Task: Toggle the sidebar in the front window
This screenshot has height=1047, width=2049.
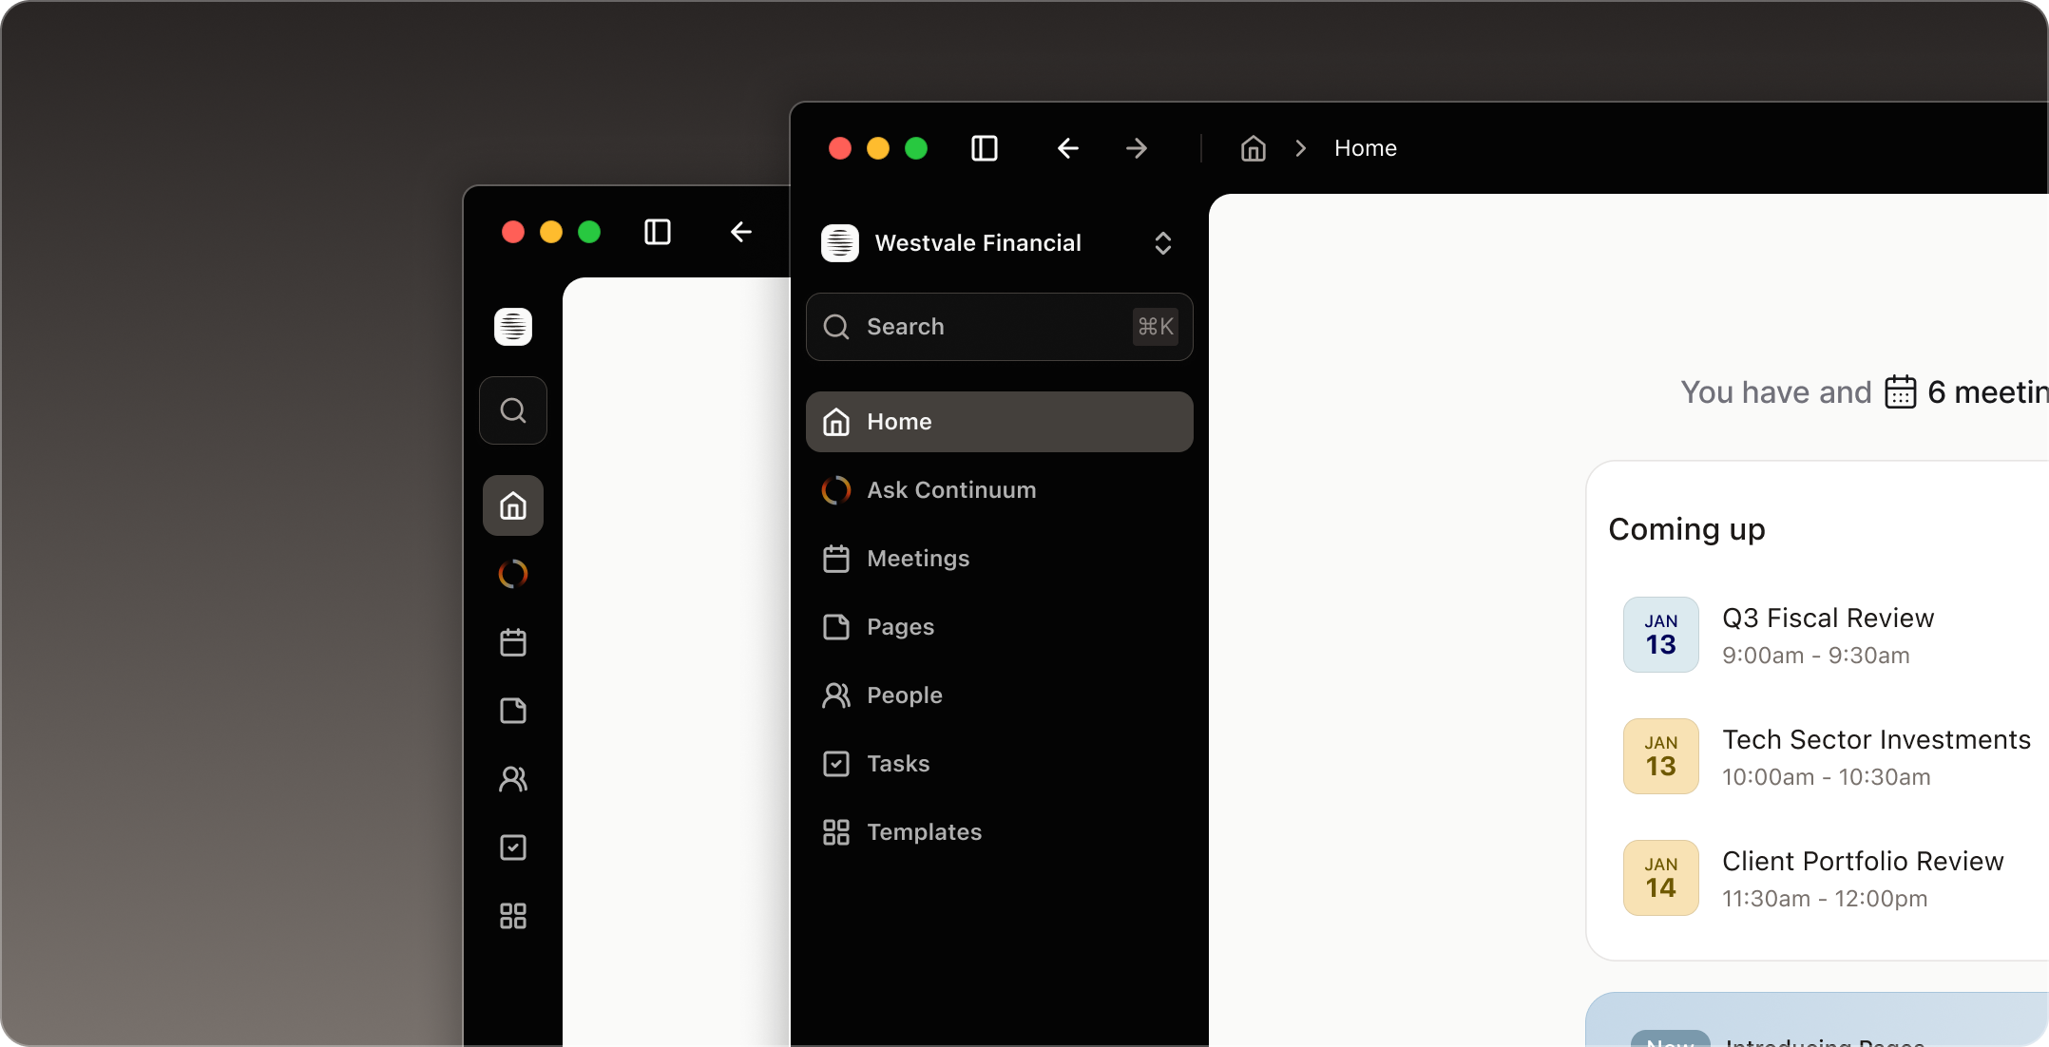Action: (x=985, y=148)
